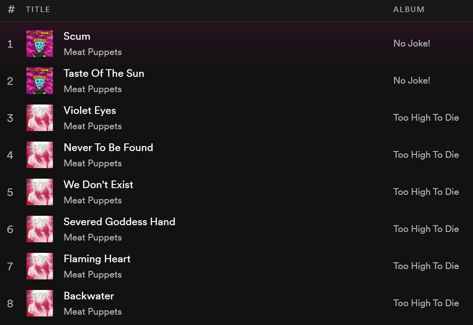This screenshot has width=473, height=325.
Task: Open the No Joke! album for Scum
Action: pos(412,44)
